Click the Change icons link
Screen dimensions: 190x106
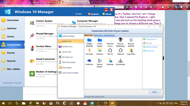(x=151, y=39)
